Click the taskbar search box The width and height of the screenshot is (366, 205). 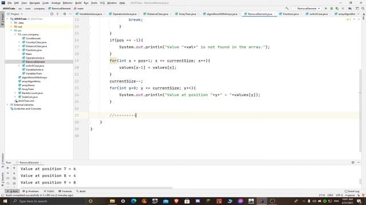click(x=48, y=201)
